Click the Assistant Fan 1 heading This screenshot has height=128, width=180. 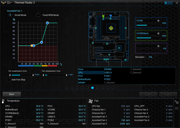(14, 11)
